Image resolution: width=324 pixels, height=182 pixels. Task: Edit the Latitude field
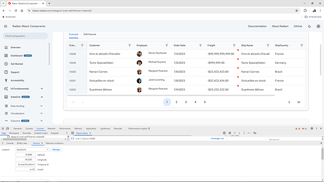point(26,154)
